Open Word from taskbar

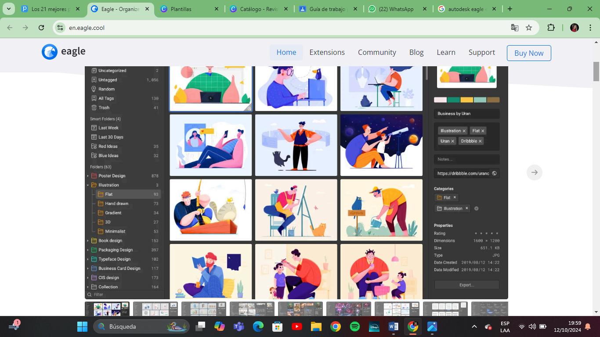click(x=394, y=326)
